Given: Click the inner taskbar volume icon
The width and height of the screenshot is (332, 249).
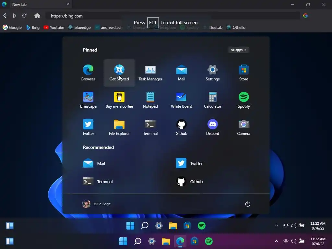Looking at the screenshot, I should point(293,226).
